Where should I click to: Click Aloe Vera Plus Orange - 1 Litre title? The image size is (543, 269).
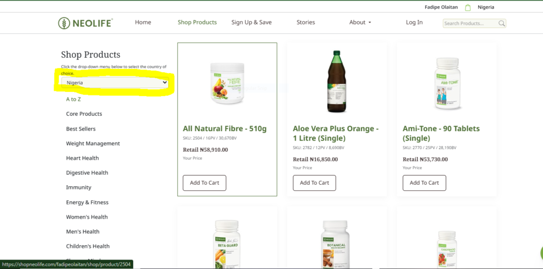(336, 134)
